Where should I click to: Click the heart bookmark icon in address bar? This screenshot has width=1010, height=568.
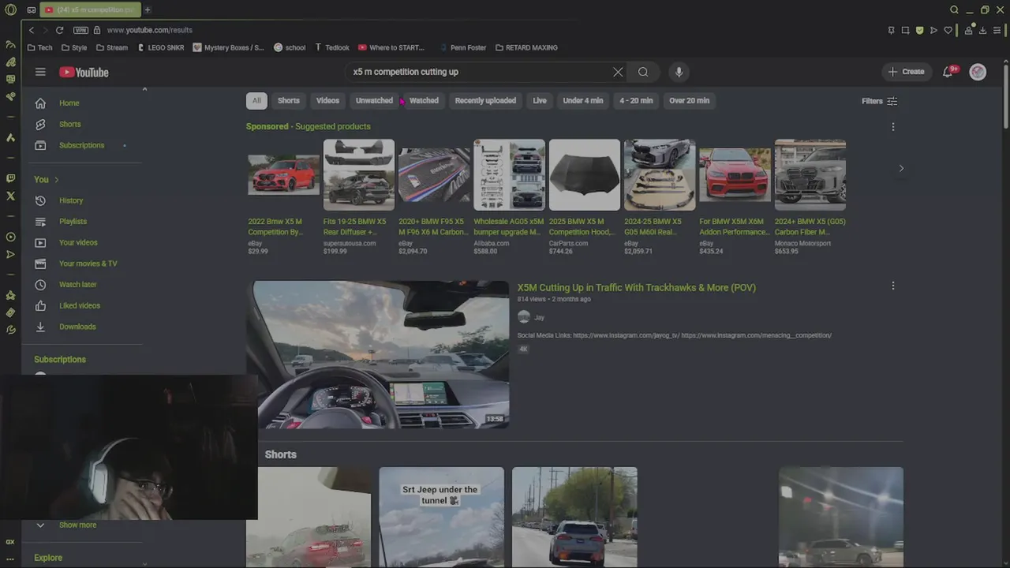[x=948, y=30]
